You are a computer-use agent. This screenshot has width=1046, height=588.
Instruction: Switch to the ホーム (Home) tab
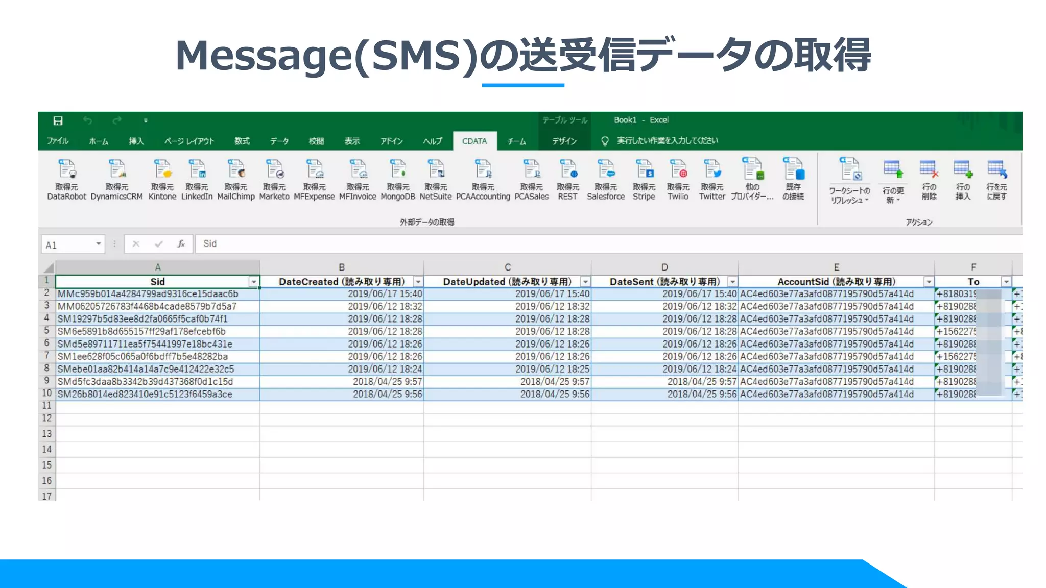click(x=99, y=141)
